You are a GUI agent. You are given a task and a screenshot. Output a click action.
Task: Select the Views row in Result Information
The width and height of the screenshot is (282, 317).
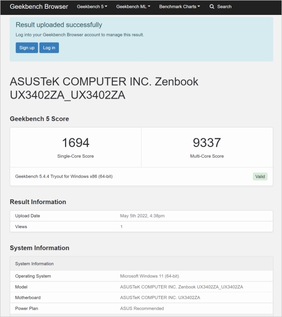[x=142, y=227]
